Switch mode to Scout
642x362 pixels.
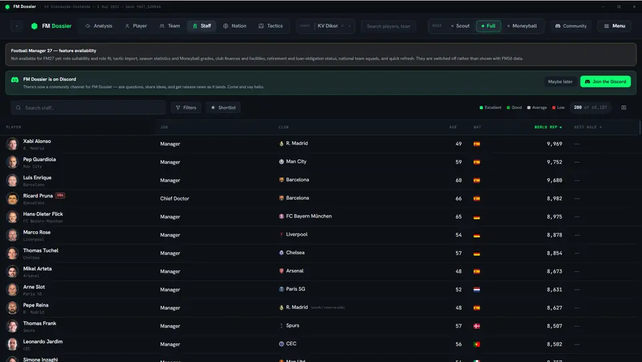(x=460, y=26)
